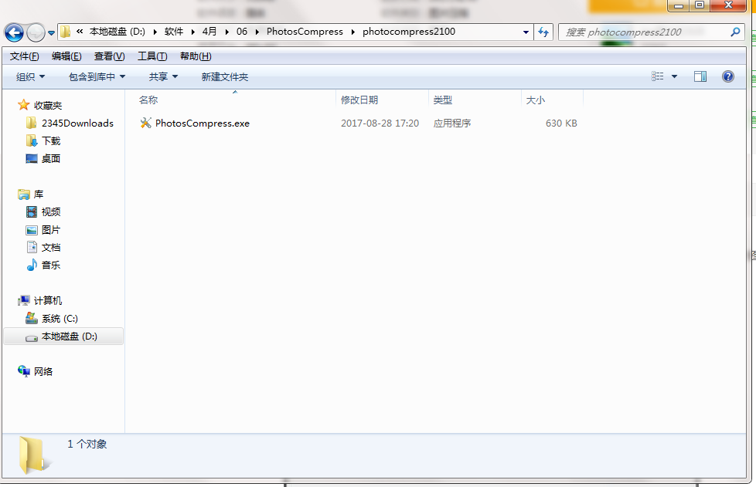Image resolution: width=756 pixels, height=487 pixels.
Task: Go to 软件 folder in address path
Action: [x=174, y=32]
